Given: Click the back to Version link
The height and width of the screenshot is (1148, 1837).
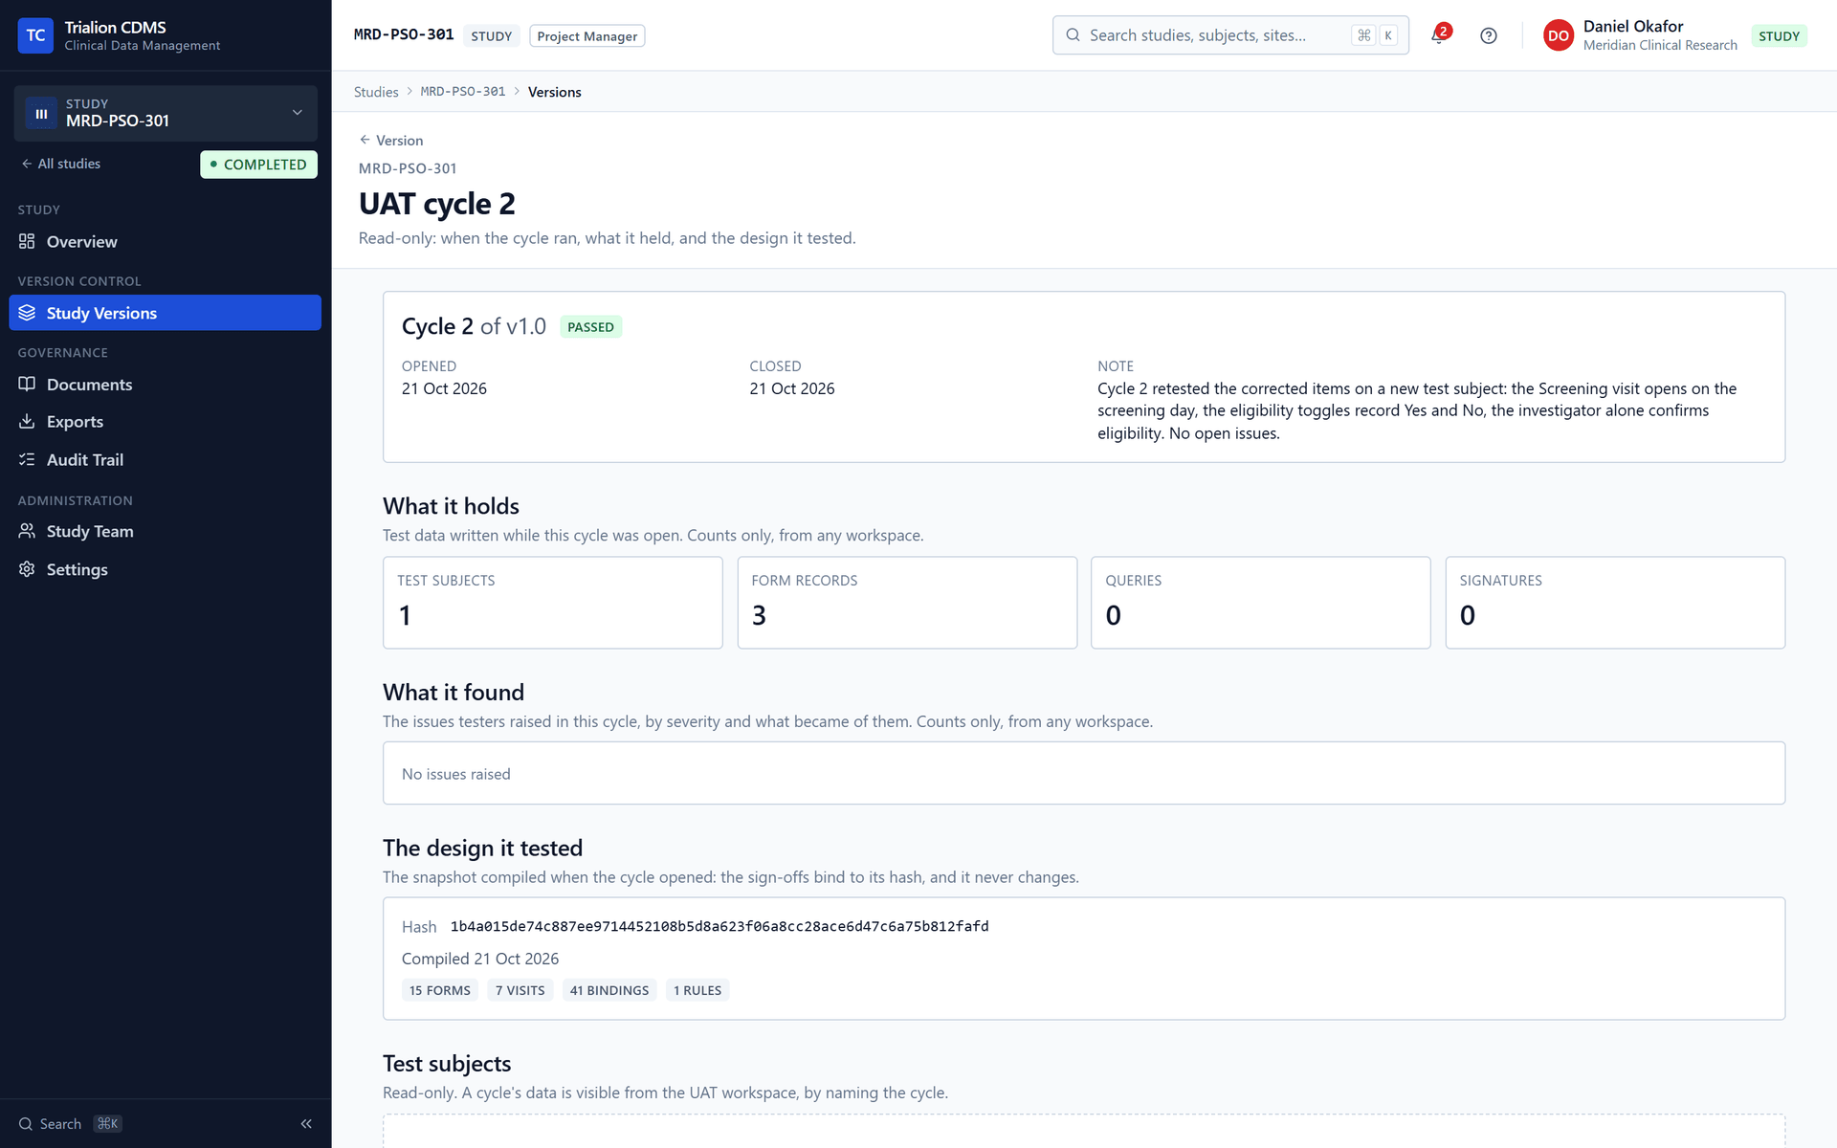Looking at the screenshot, I should tap(390, 141).
